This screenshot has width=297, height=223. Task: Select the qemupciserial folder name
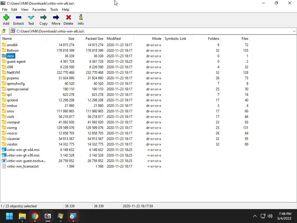pyautogui.click(x=18, y=89)
